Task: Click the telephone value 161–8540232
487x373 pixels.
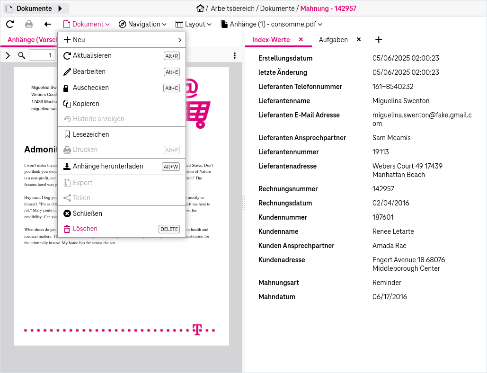Action: coord(393,87)
